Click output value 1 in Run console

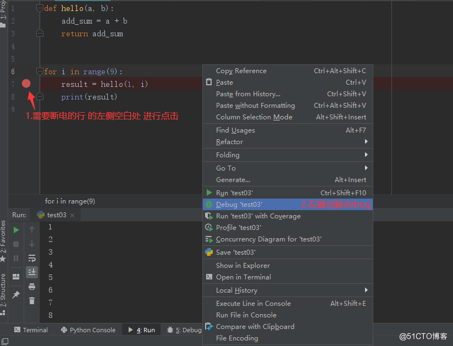[50, 227]
